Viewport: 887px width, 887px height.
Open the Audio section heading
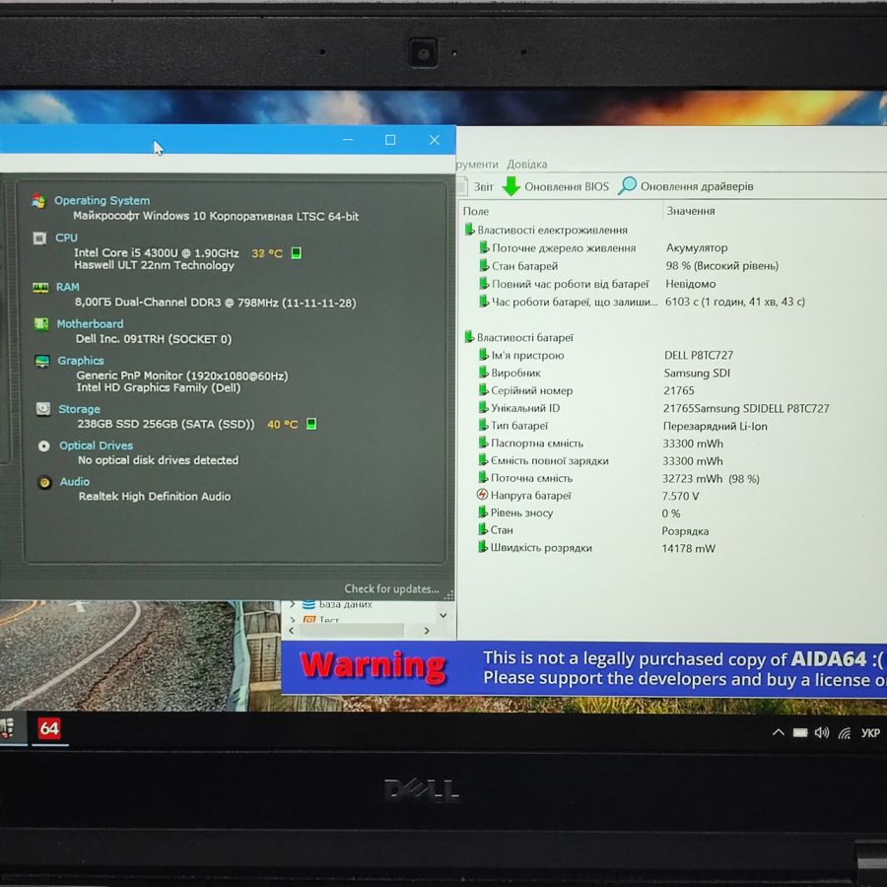click(x=75, y=481)
